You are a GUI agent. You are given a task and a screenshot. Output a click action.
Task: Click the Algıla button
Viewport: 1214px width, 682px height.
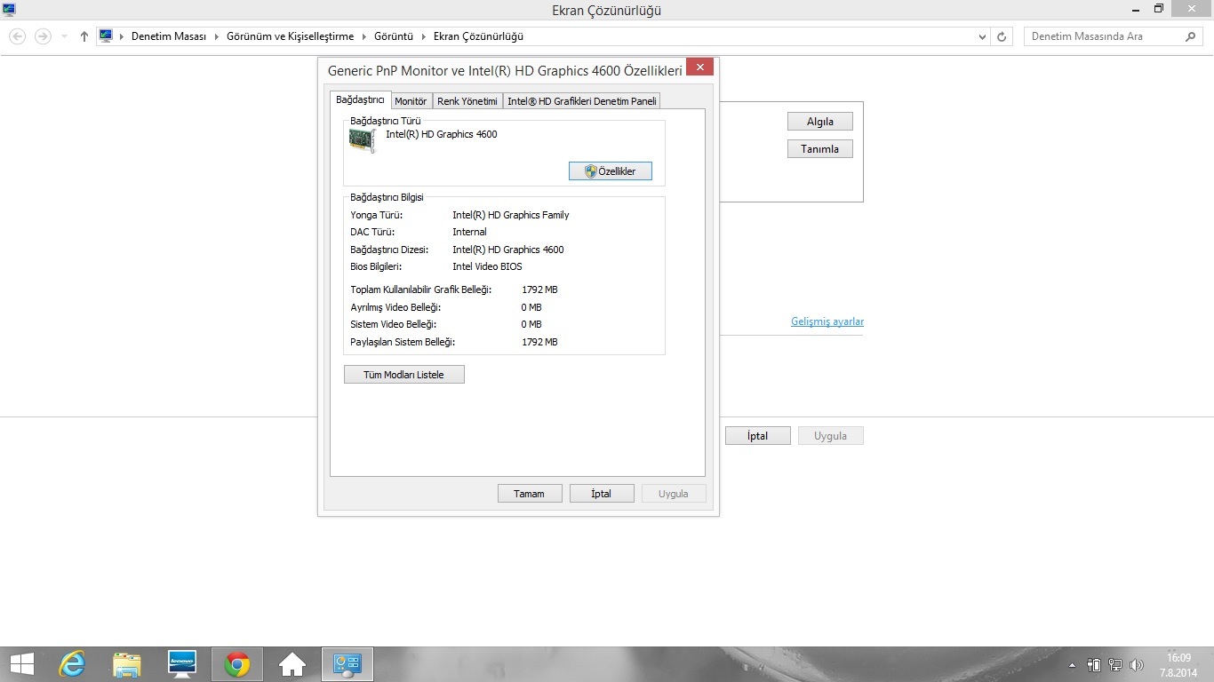(x=819, y=122)
